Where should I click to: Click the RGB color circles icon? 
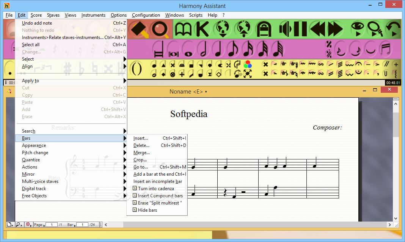(248, 64)
